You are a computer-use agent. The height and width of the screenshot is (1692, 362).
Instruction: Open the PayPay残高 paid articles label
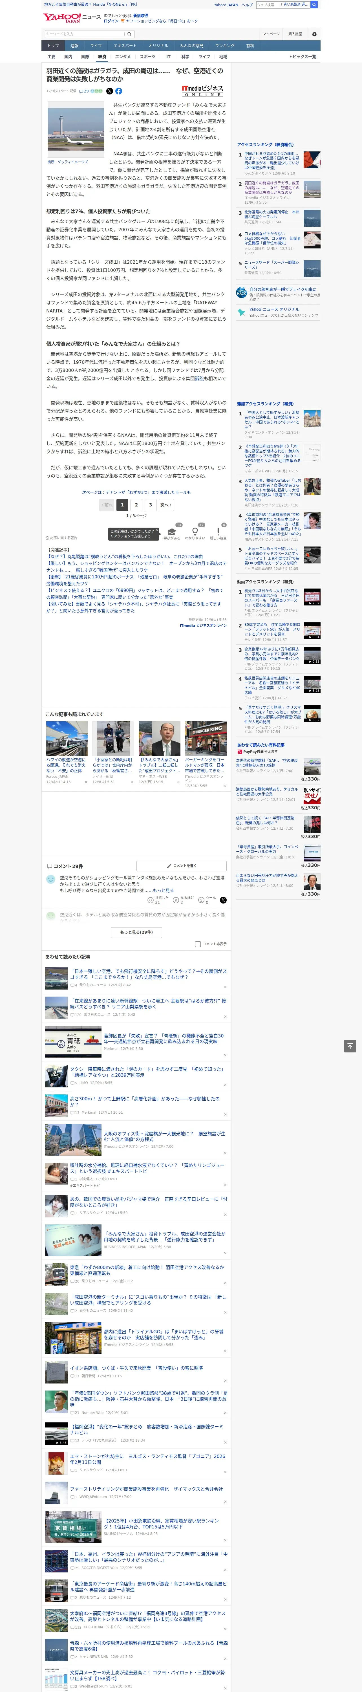pyautogui.click(x=257, y=752)
